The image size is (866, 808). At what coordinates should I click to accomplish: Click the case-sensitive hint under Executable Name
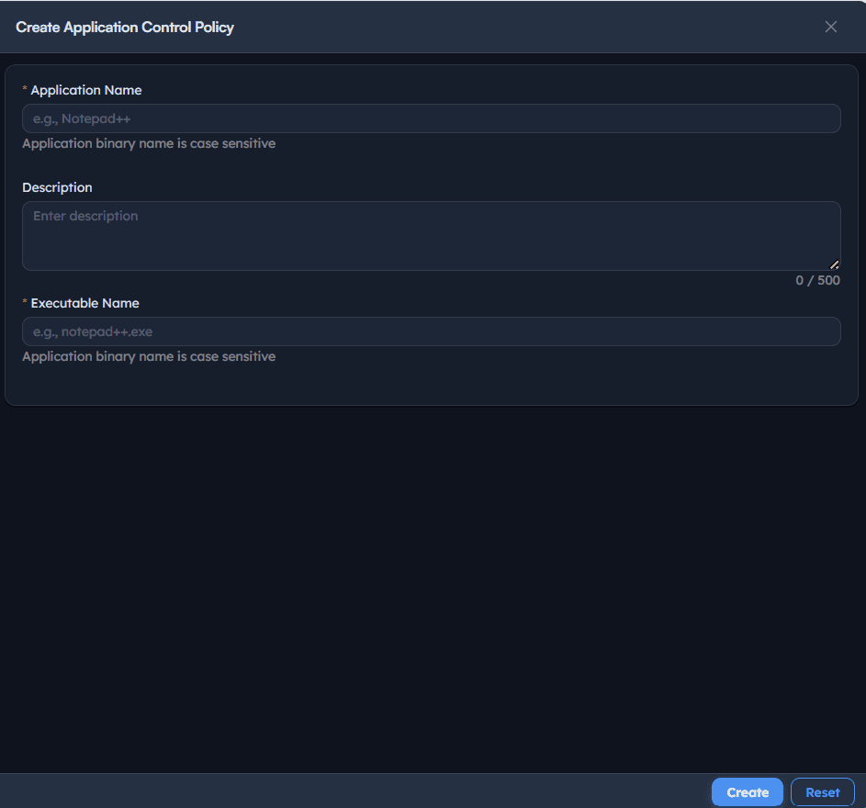click(x=149, y=357)
